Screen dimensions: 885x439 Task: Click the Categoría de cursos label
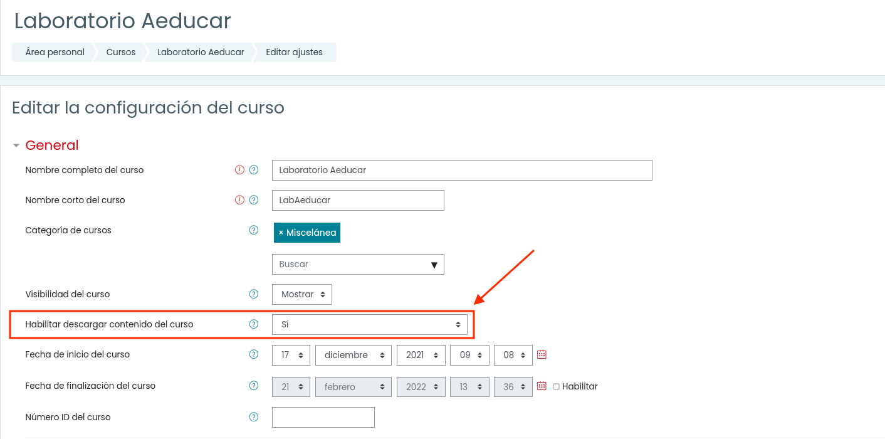click(68, 230)
